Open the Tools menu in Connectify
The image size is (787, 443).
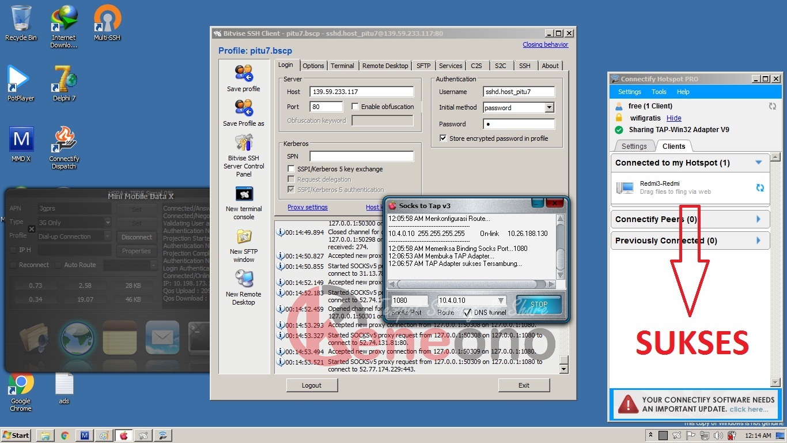[x=659, y=92]
